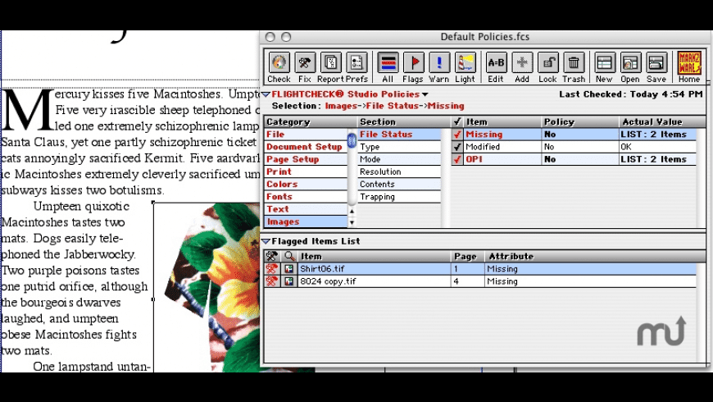Select the Print category
This screenshot has height=402, width=713.
tap(306, 171)
